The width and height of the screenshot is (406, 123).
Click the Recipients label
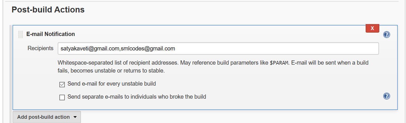tap(40, 48)
